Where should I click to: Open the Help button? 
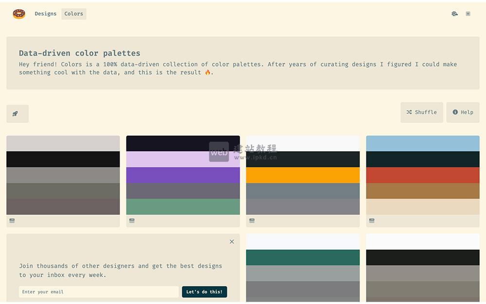(x=463, y=112)
